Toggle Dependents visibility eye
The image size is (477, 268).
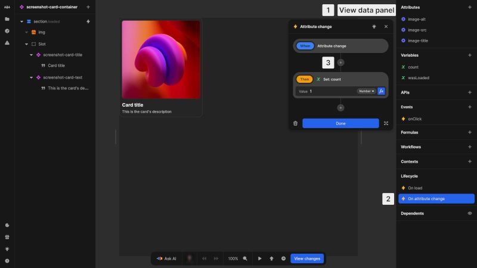pyautogui.click(x=469, y=213)
